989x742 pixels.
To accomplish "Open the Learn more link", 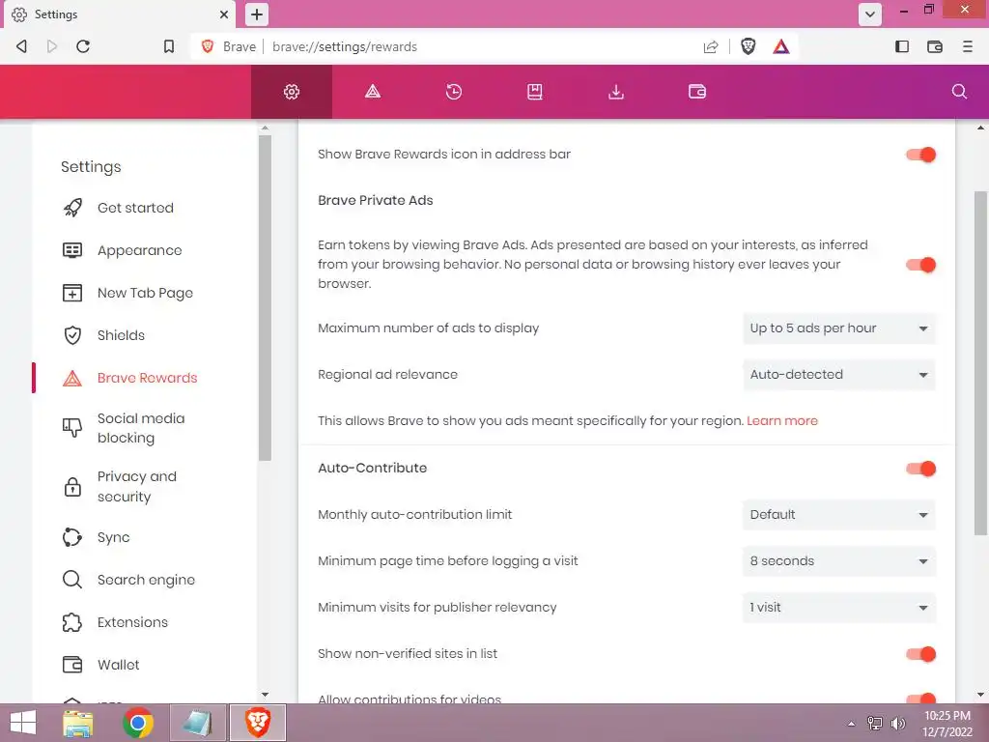I will [x=782, y=421].
